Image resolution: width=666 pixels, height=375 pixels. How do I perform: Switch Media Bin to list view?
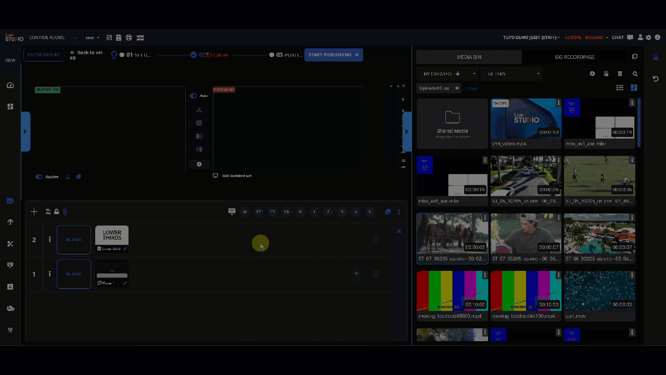click(620, 88)
